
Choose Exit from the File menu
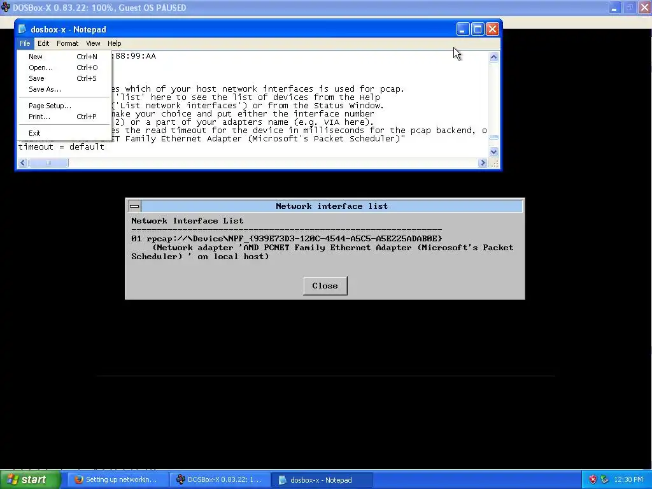pos(64,133)
